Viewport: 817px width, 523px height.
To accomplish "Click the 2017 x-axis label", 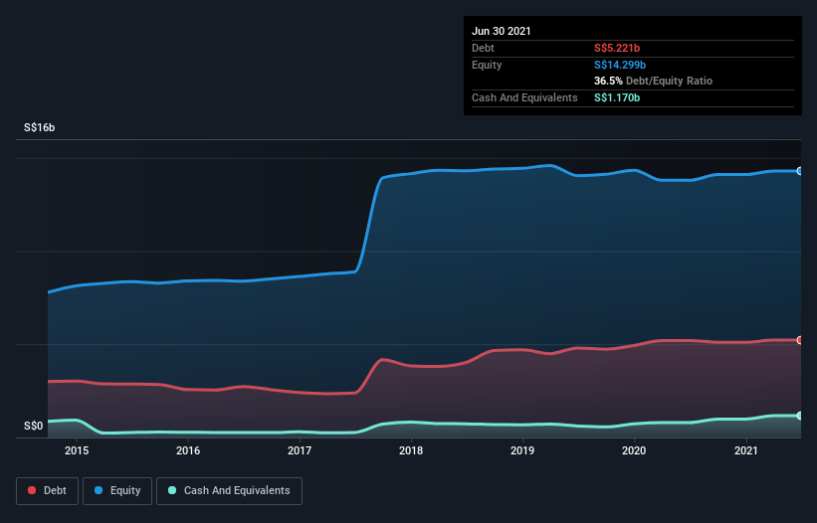I will pyautogui.click(x=300, y=450).
